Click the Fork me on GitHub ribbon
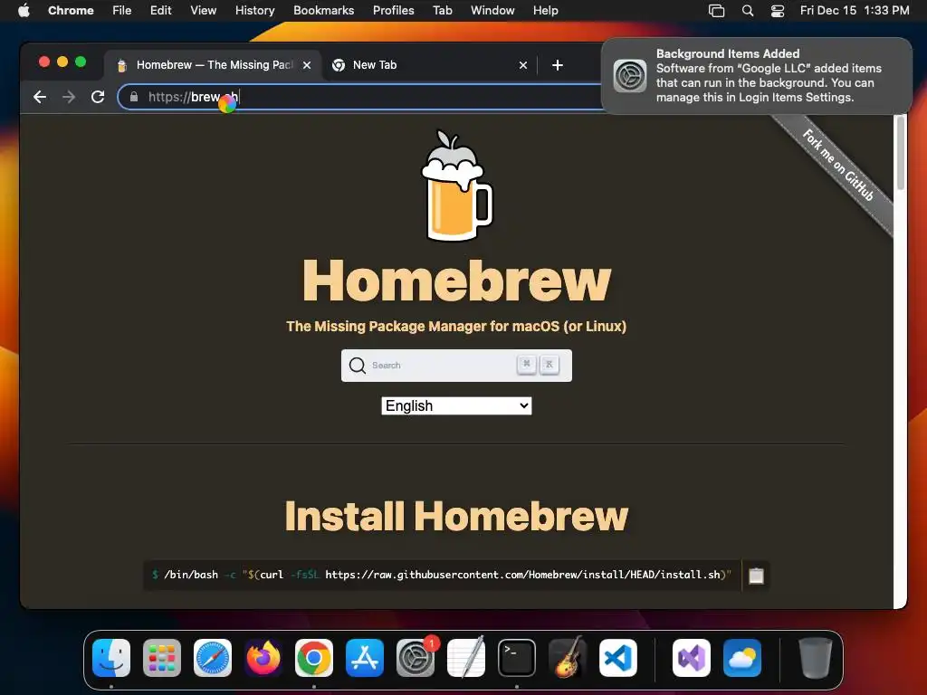This screenshot has height=695, width=927. point(837,165)
